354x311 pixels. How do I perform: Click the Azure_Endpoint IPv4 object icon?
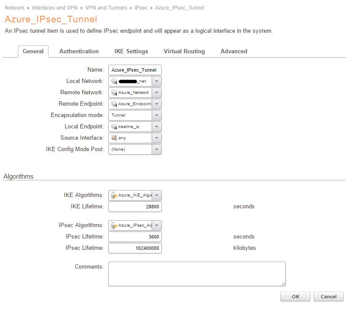pyautogui.click(x=114, y=104)
